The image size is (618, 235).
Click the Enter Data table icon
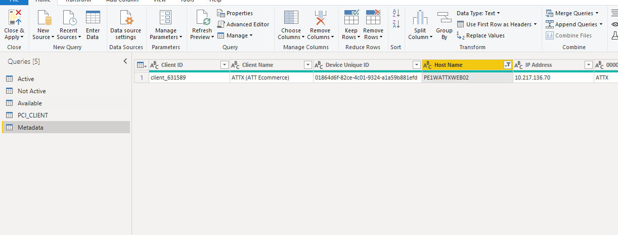point(93,17)
